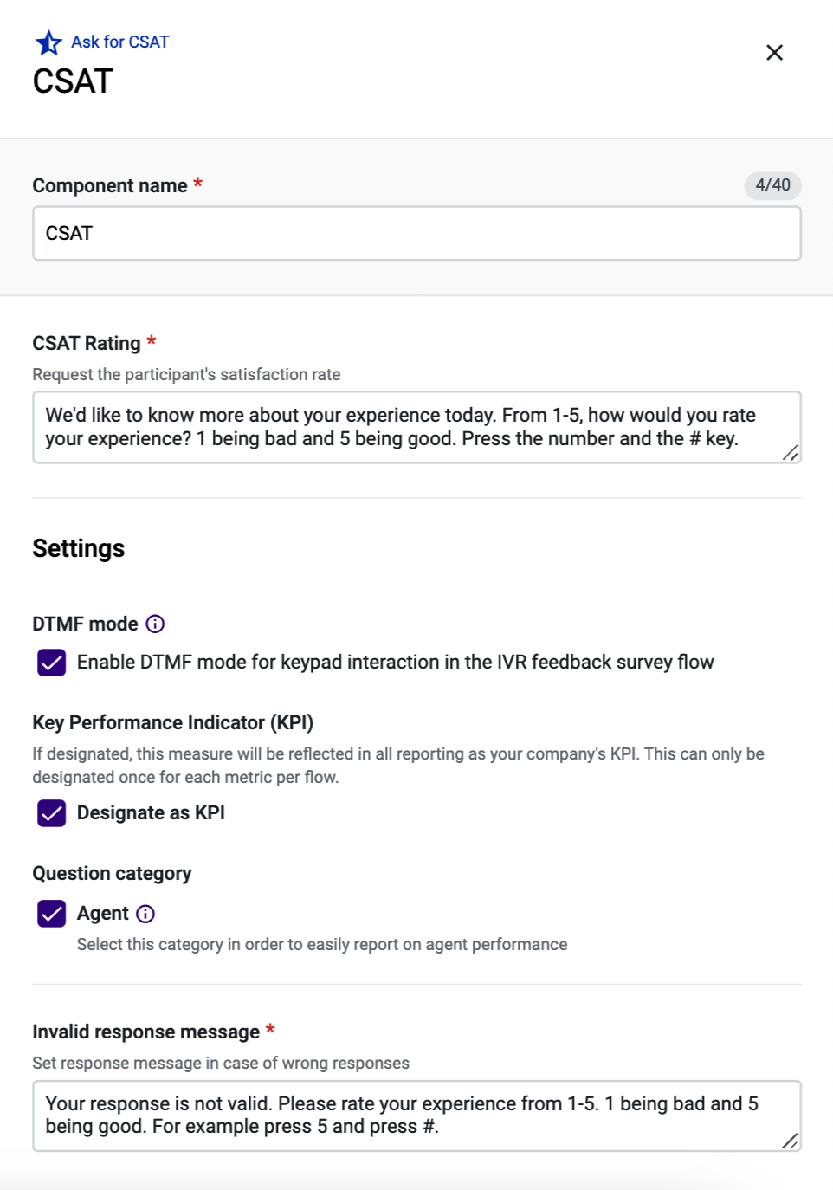Focus the Component name input field

coord(416,233)
